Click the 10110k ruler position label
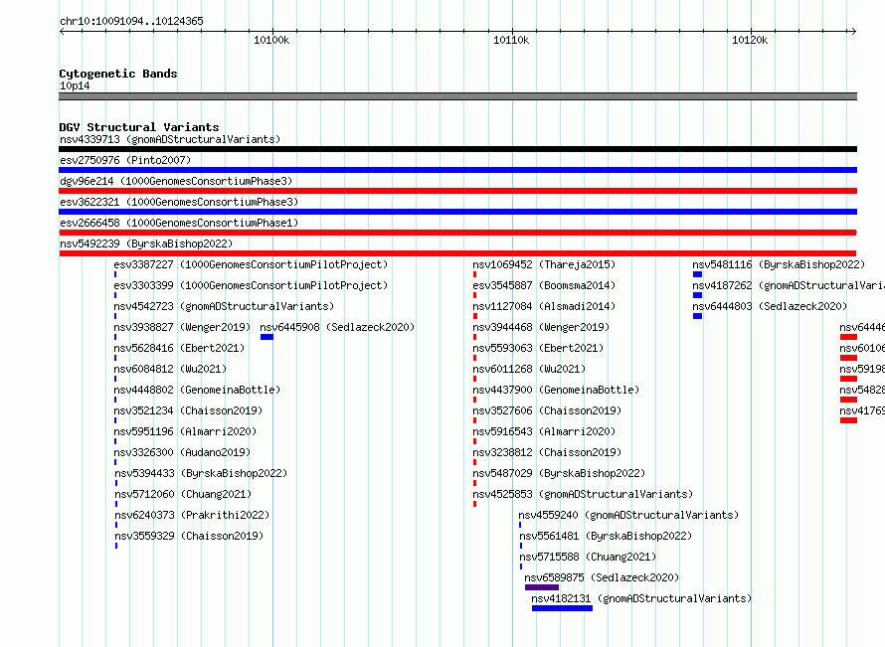This screenshot has width=885, height=647. point(511,40)
